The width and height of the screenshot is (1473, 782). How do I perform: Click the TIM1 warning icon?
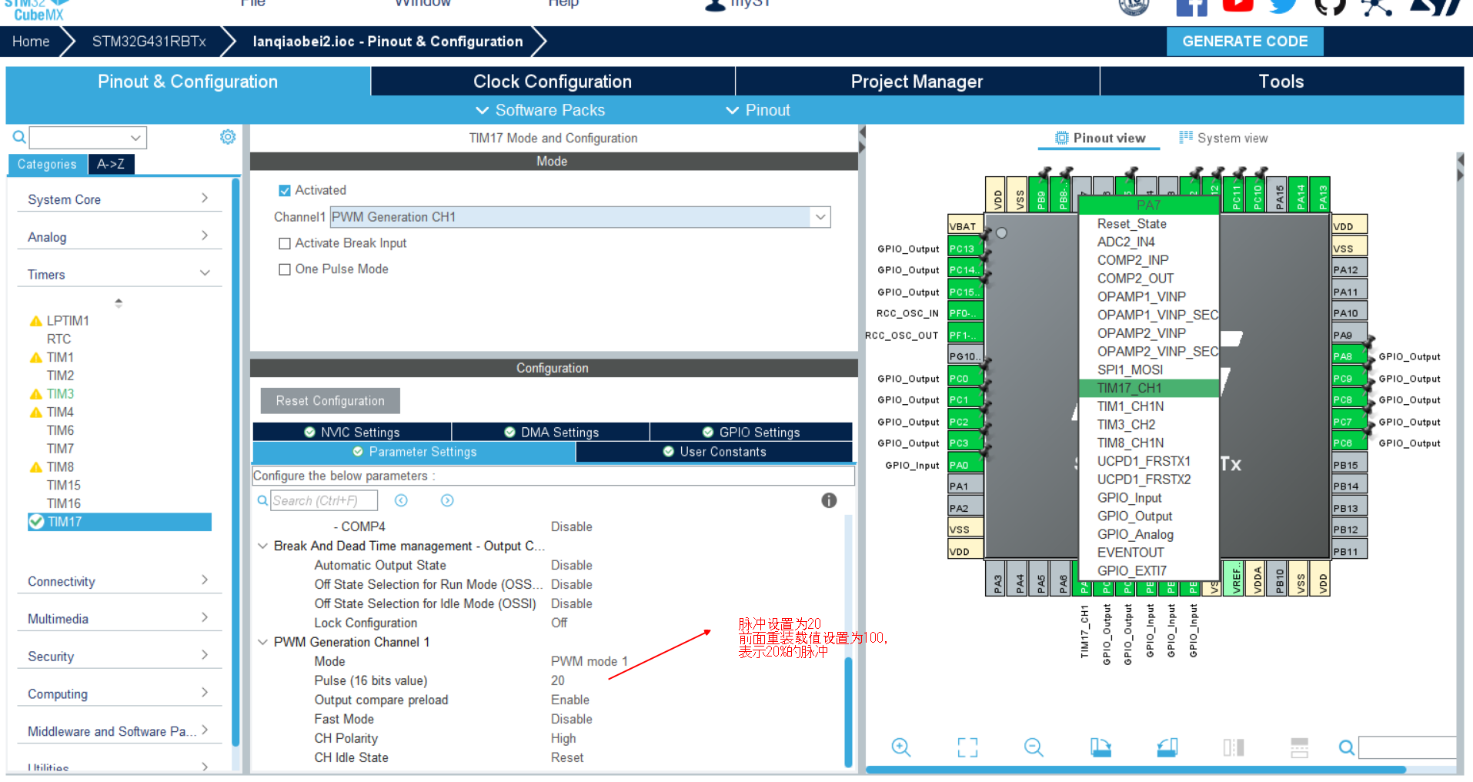point(35,357)
